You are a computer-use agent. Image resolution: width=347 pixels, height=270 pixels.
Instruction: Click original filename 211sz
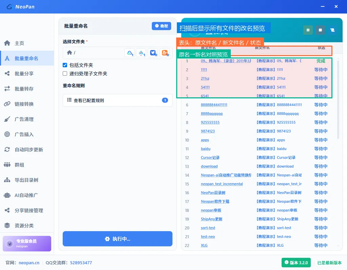[x=205, y=79]
